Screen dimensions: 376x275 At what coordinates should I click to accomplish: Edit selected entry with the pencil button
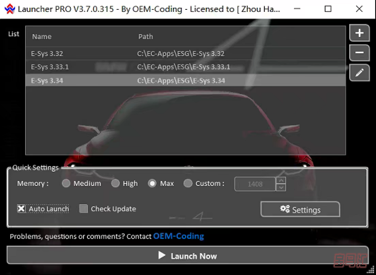[x=359, y=72]
